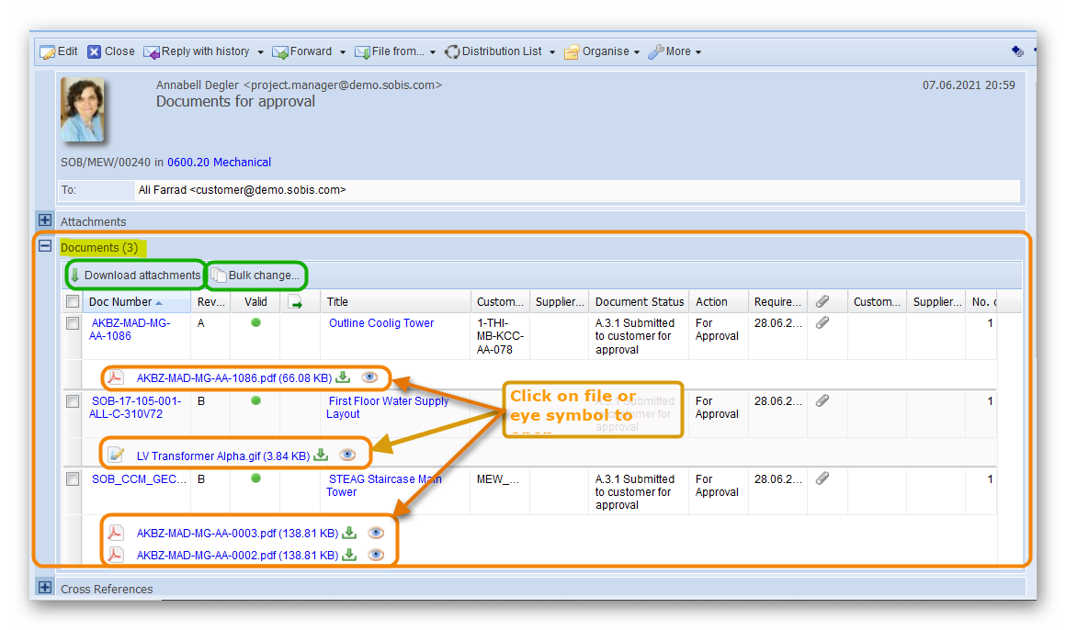Screen dimensions: 1066x630
Task: Click the sender's profile photo thumbnail
Action: point(83,110)
